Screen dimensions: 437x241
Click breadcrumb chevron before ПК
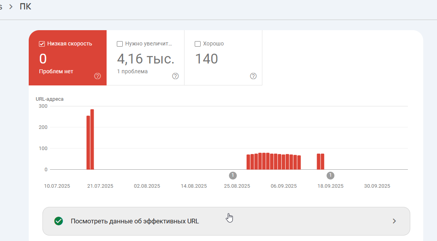(11, 7)
